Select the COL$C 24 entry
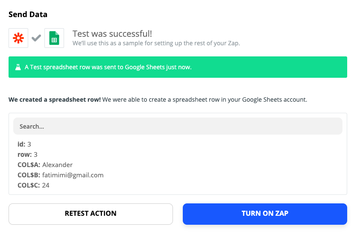This screenshot has height=235, width=360. [33, 185]
